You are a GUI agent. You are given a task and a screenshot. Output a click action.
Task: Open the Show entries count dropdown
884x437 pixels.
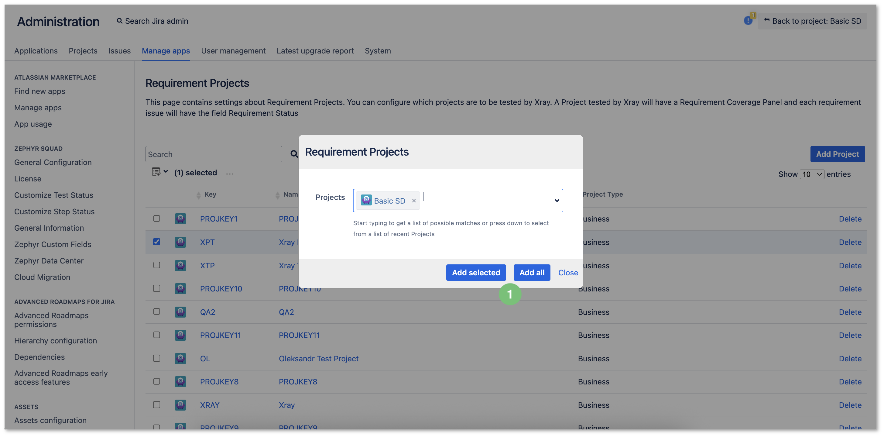coord(812,174)
